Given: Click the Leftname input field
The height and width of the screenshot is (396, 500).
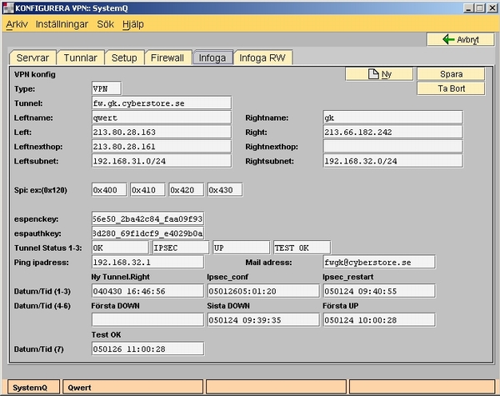Looking at the screenshot, I should pyautogui.click(x=161, y=118).
